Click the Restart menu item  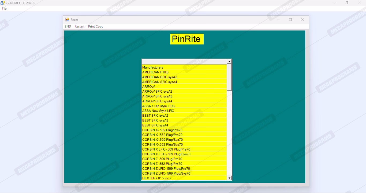[80, 26]
